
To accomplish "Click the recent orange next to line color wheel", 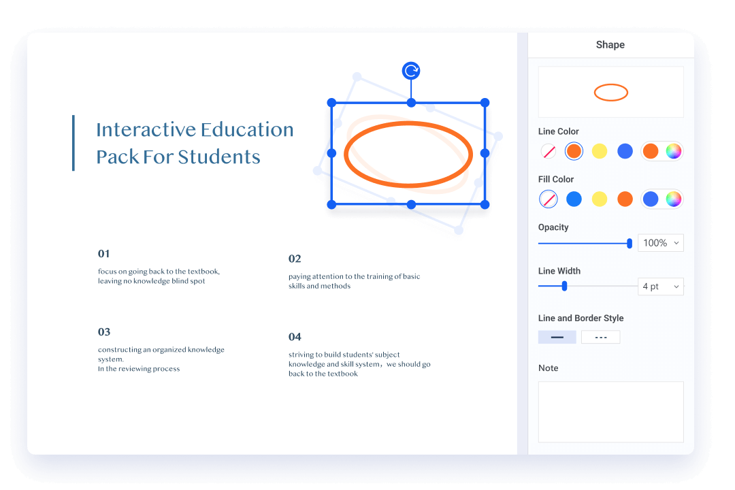I will point(650,151).
